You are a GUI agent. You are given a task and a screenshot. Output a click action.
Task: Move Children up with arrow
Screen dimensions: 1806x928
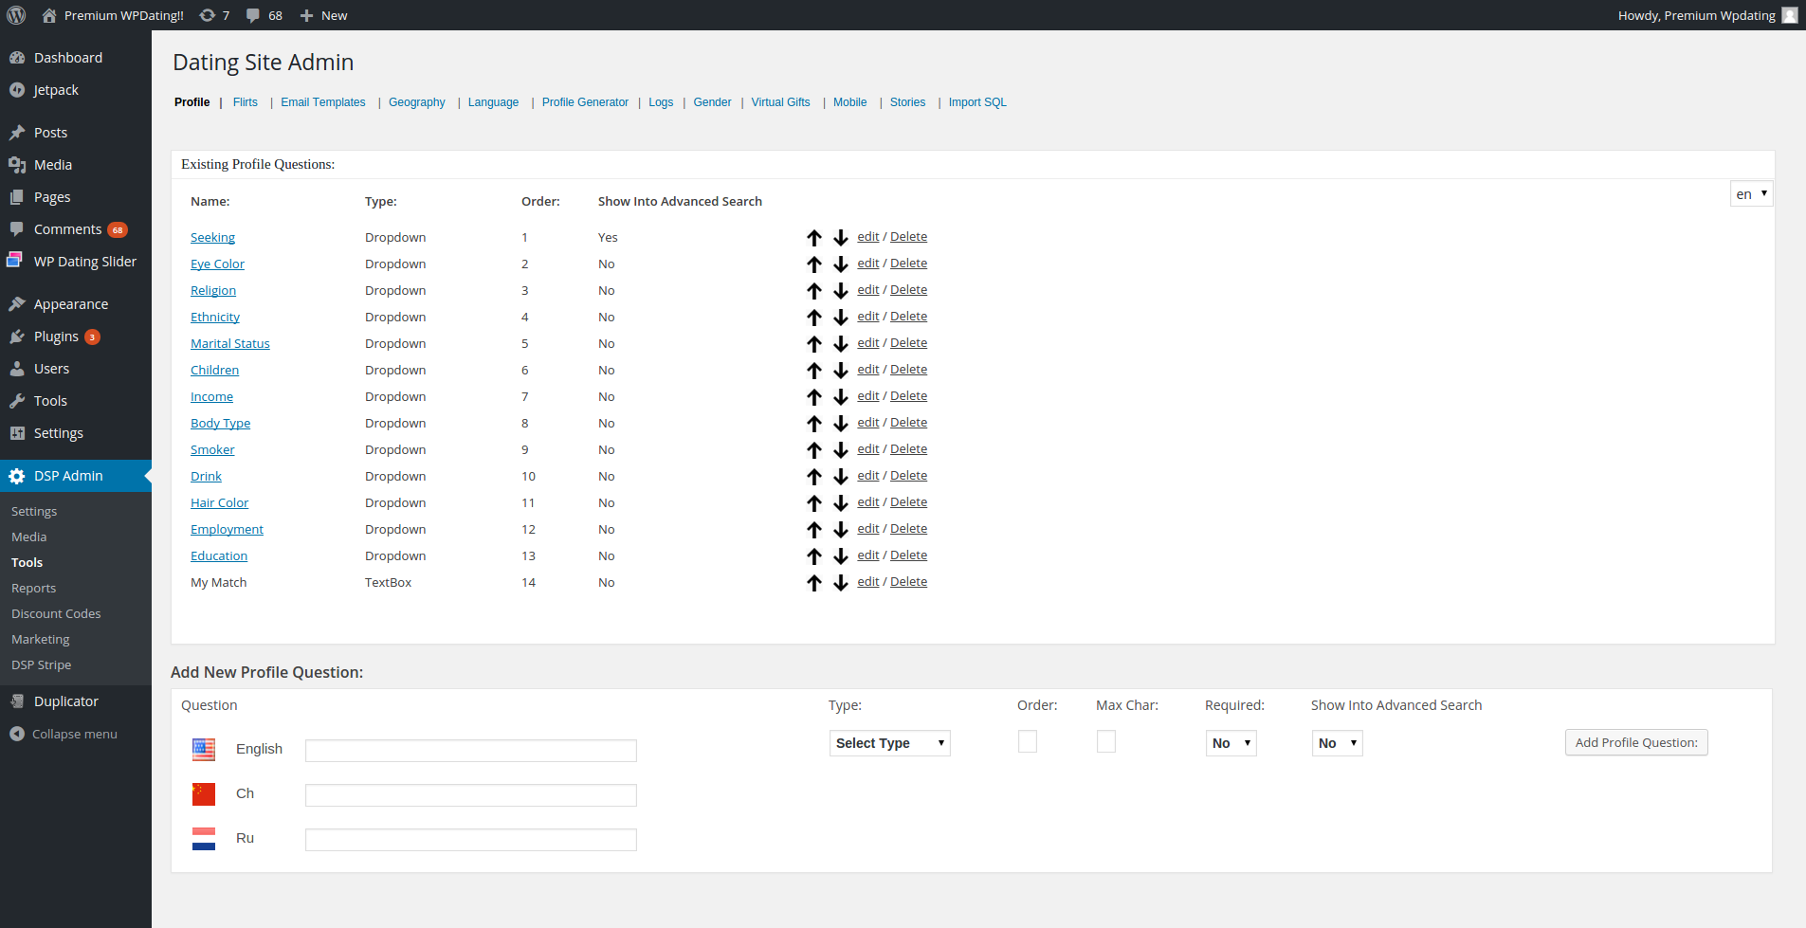[814, 371]
